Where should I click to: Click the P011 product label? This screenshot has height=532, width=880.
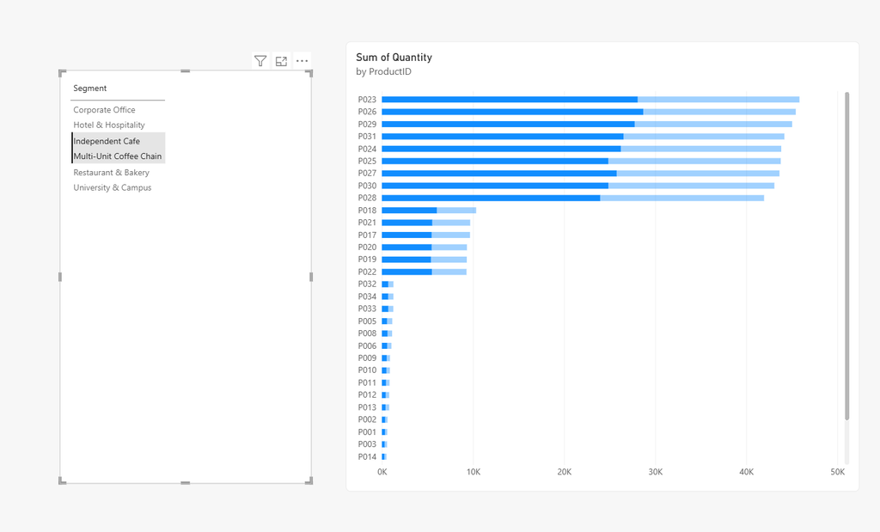click(x=367, y=382)
